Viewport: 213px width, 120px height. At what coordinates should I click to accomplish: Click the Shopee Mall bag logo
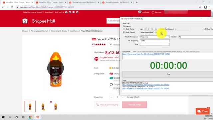coord(25,21)
